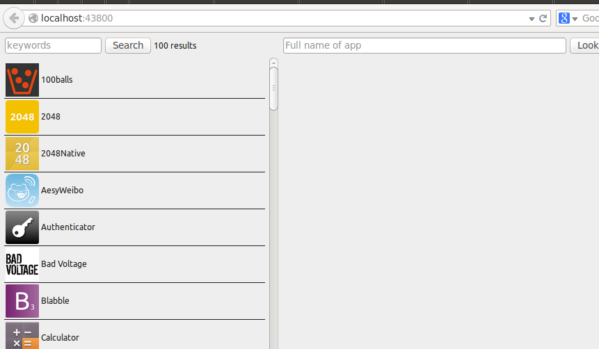Focus the Full name of app field
The image size is (599, 349).
[424, 45]
